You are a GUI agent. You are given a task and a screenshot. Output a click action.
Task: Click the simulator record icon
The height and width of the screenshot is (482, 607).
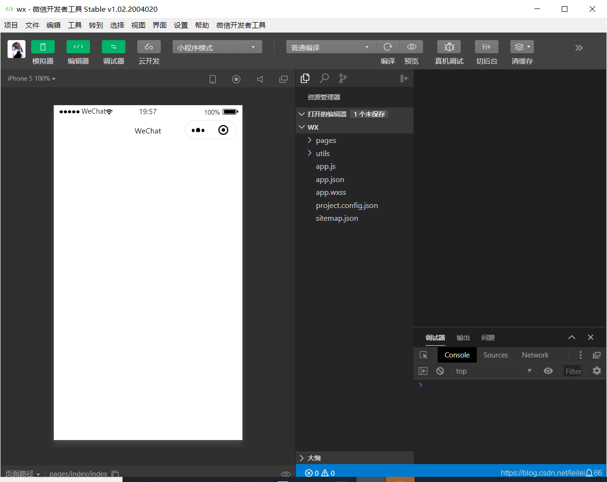[236, 79]
